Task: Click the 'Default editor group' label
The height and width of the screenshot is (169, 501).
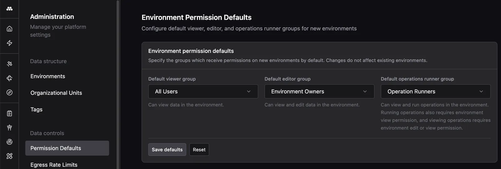Action: (x=287, y=79)
